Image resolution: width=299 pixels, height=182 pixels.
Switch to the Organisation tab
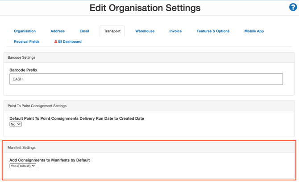(x=25, y=31)
